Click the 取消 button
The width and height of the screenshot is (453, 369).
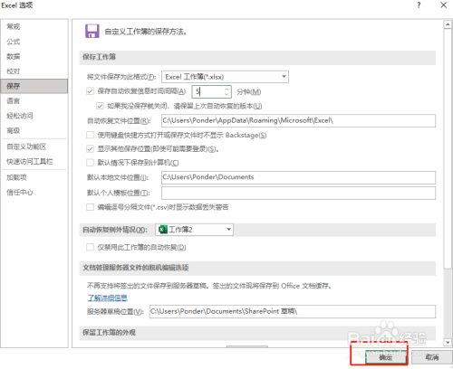pyautogui.click(x=431, y=357)
